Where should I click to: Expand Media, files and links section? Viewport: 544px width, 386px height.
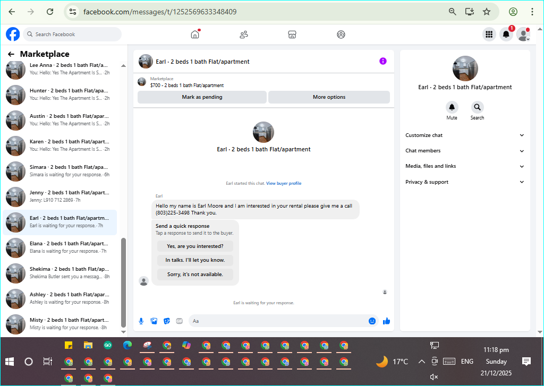pos(464,166)
